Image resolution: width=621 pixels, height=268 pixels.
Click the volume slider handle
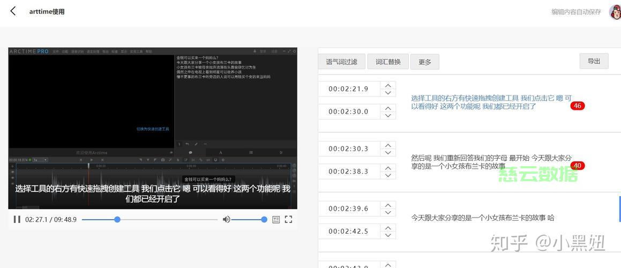[x=264, y=219]
